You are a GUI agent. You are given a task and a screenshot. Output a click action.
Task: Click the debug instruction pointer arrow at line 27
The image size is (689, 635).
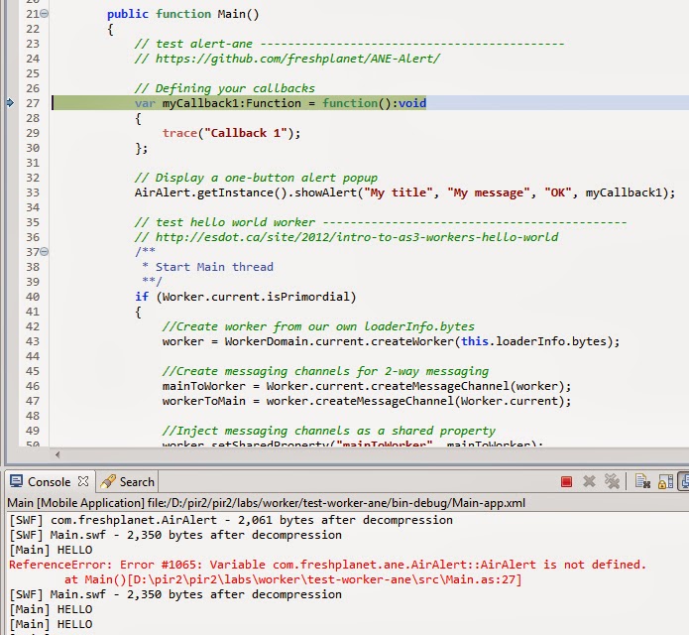click(x=10, y=103)
